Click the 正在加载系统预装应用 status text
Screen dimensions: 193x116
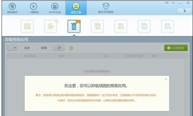click(97, 71)
